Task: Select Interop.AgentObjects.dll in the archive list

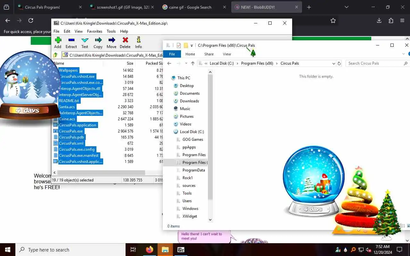Action: coord(80,89)
